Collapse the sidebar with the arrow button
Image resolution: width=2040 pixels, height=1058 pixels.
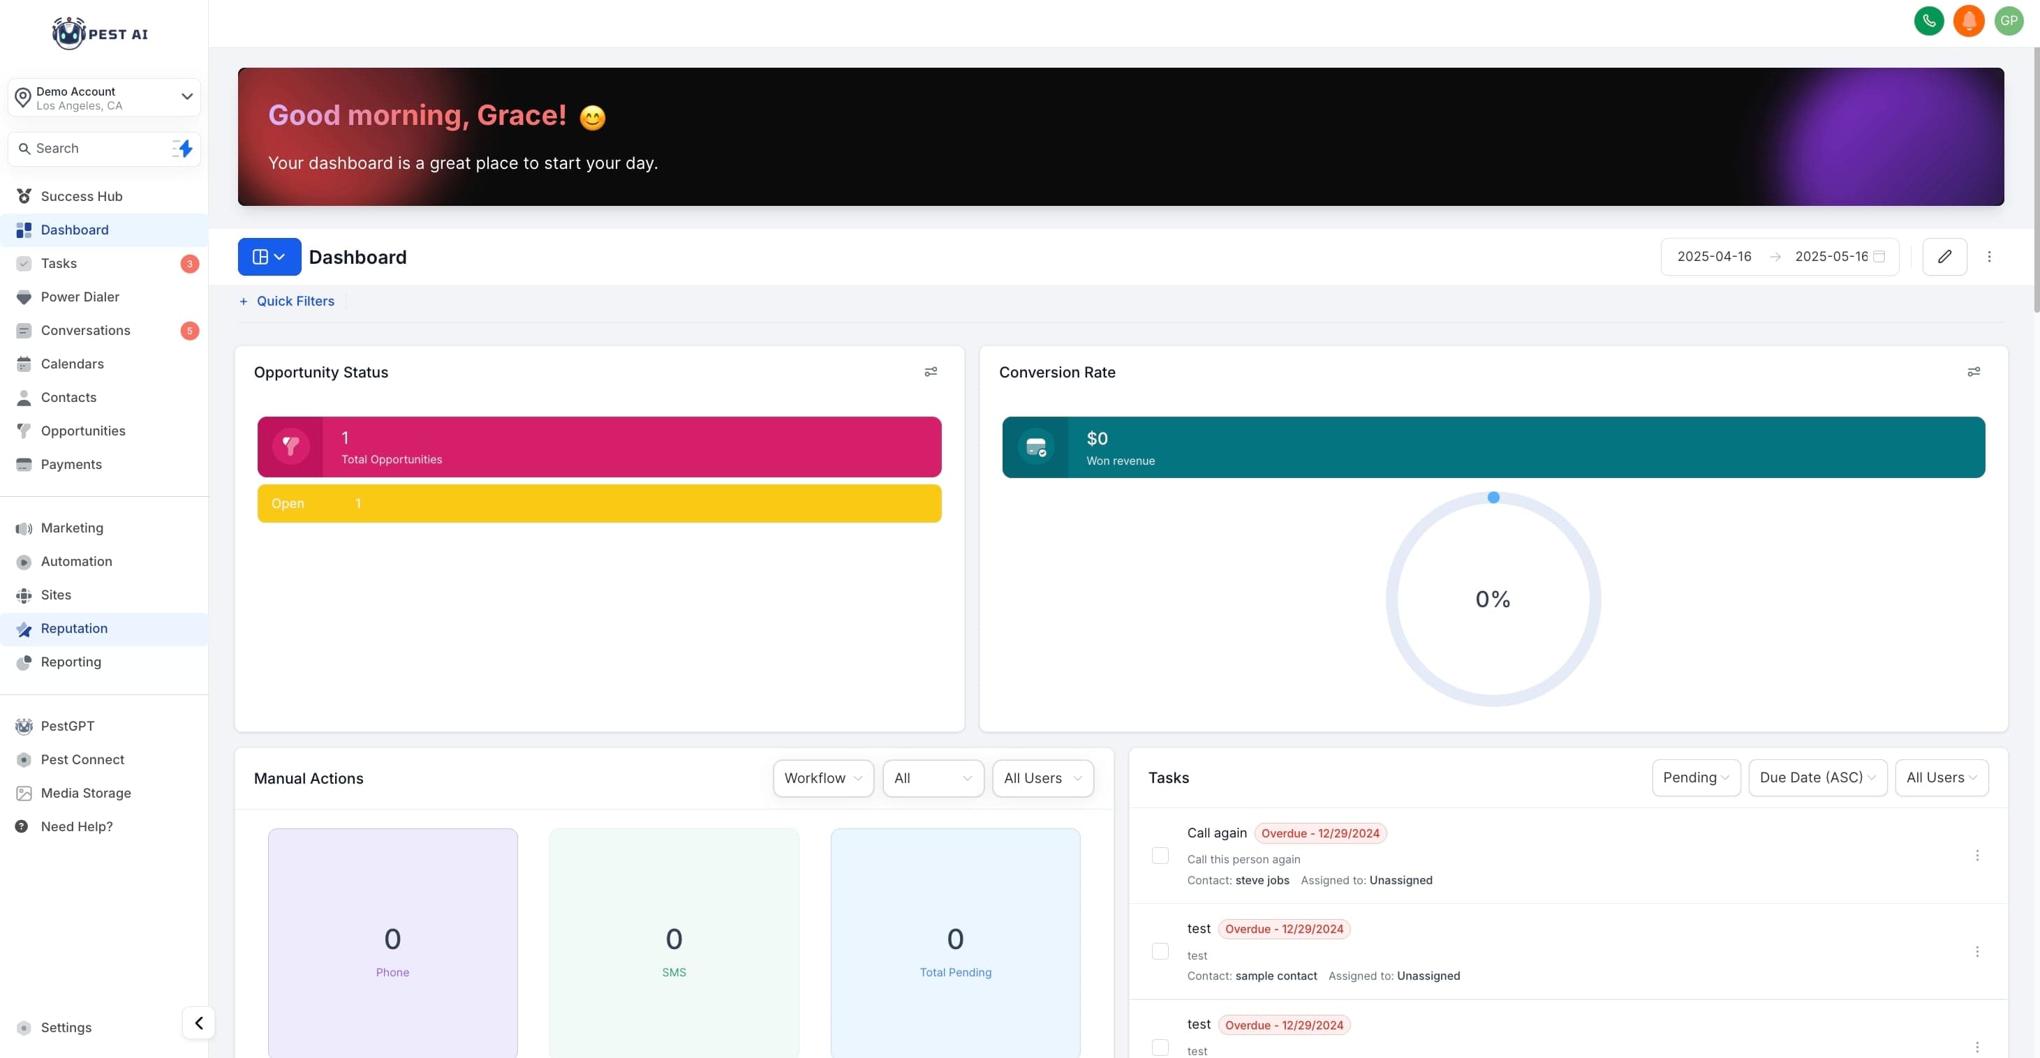(x=198, y=1022)
